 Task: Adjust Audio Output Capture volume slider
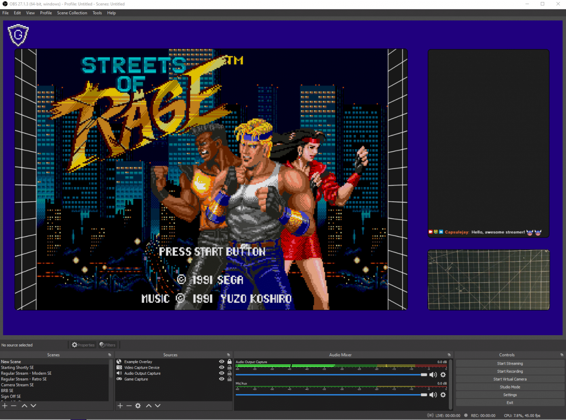click(x=332, y=375)
